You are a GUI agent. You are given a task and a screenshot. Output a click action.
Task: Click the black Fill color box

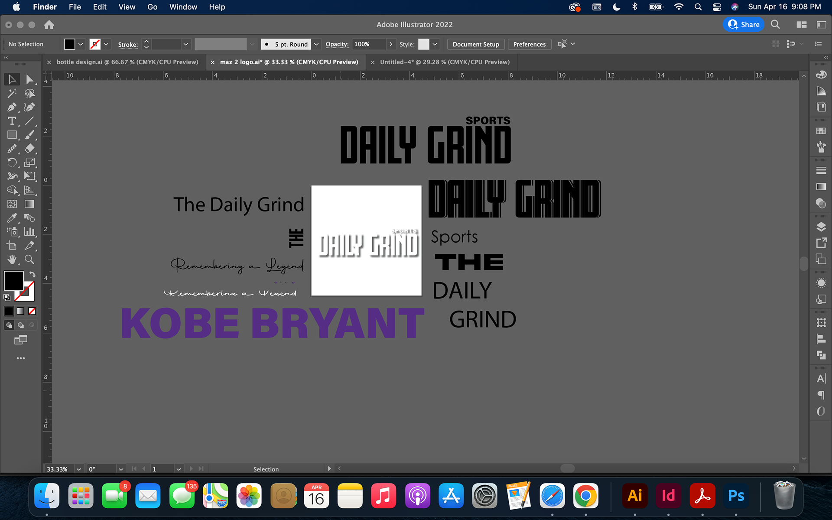coord(13,281)
